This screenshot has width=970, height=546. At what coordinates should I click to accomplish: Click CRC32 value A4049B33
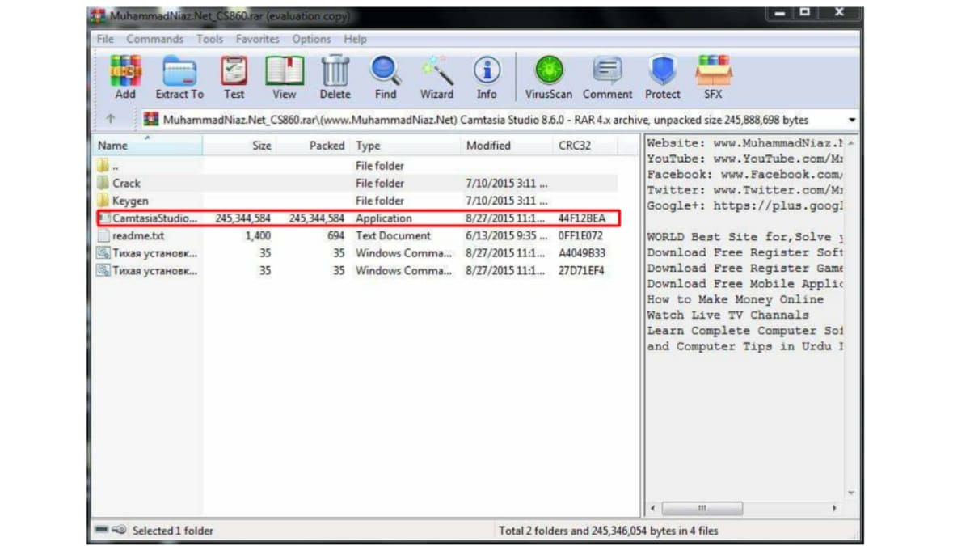581,253
